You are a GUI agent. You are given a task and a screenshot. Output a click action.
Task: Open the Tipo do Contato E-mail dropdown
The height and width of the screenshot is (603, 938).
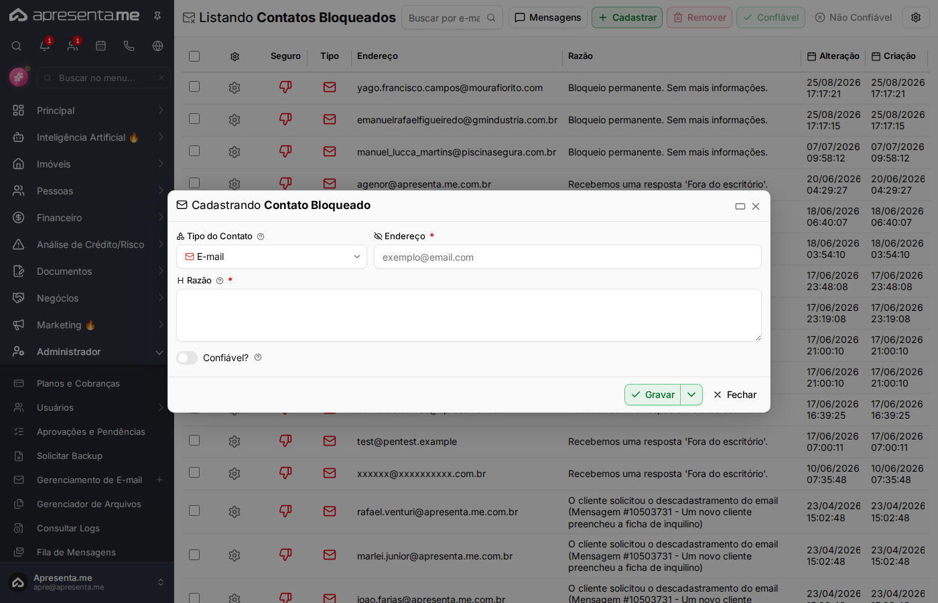pyautogui.click(x=271, y=257)
